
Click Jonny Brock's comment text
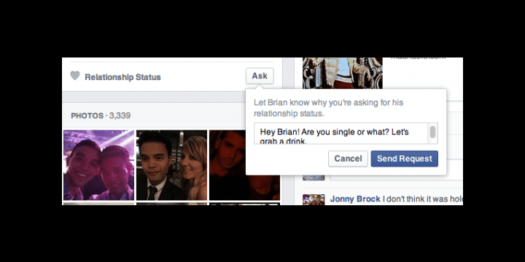click(x=423, y=199)
